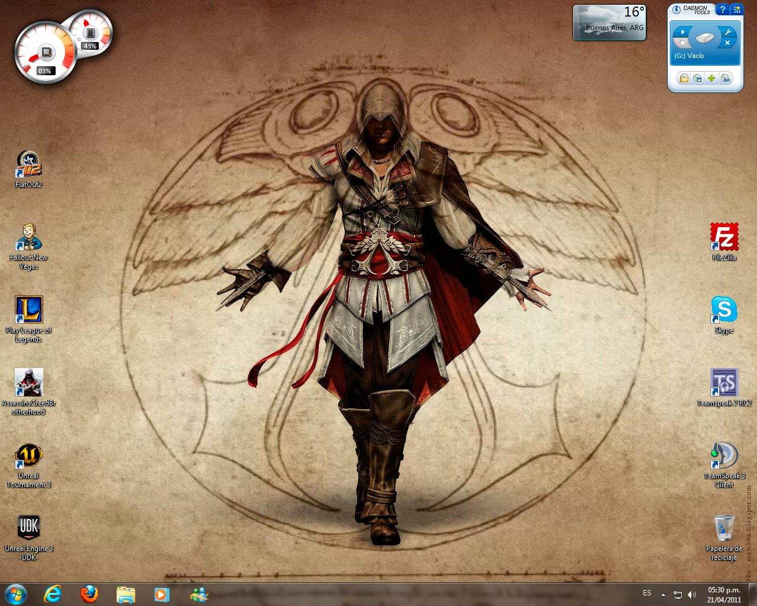Open the Unreal Engine 3 UDK shortcut
The width and height of the screenshot is (757, 606).
pos(28,537)
